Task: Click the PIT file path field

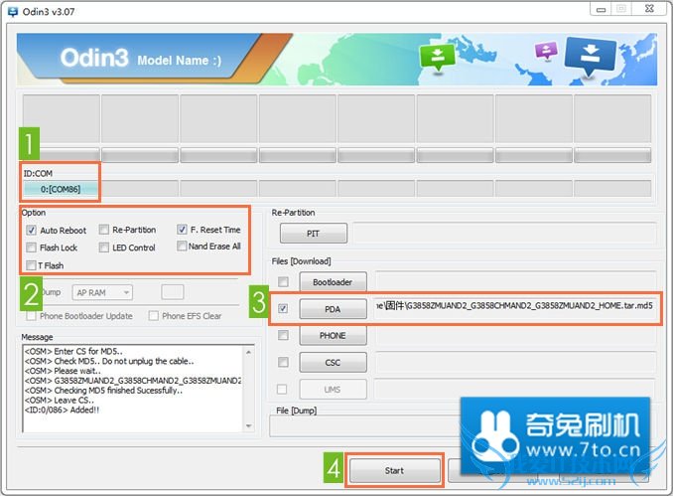Action: click(504, 234)
